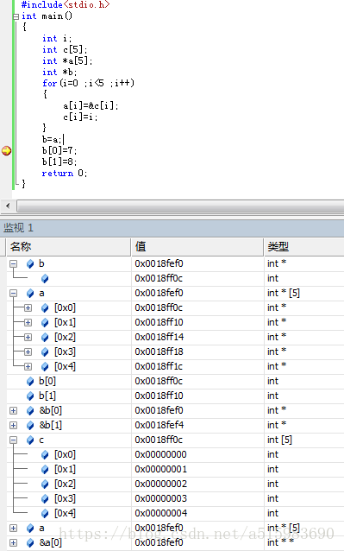The image size is (344, 551).
Task: Click the horizontal scrollbar track of code editor
Action: click(x=180, y=206)
